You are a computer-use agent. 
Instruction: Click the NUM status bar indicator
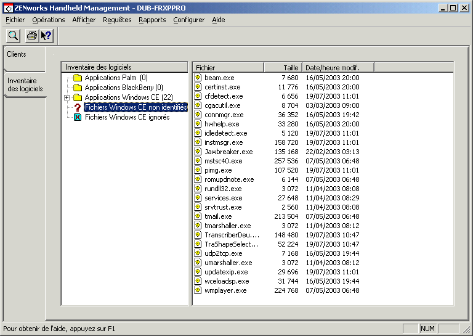point(428,329)
